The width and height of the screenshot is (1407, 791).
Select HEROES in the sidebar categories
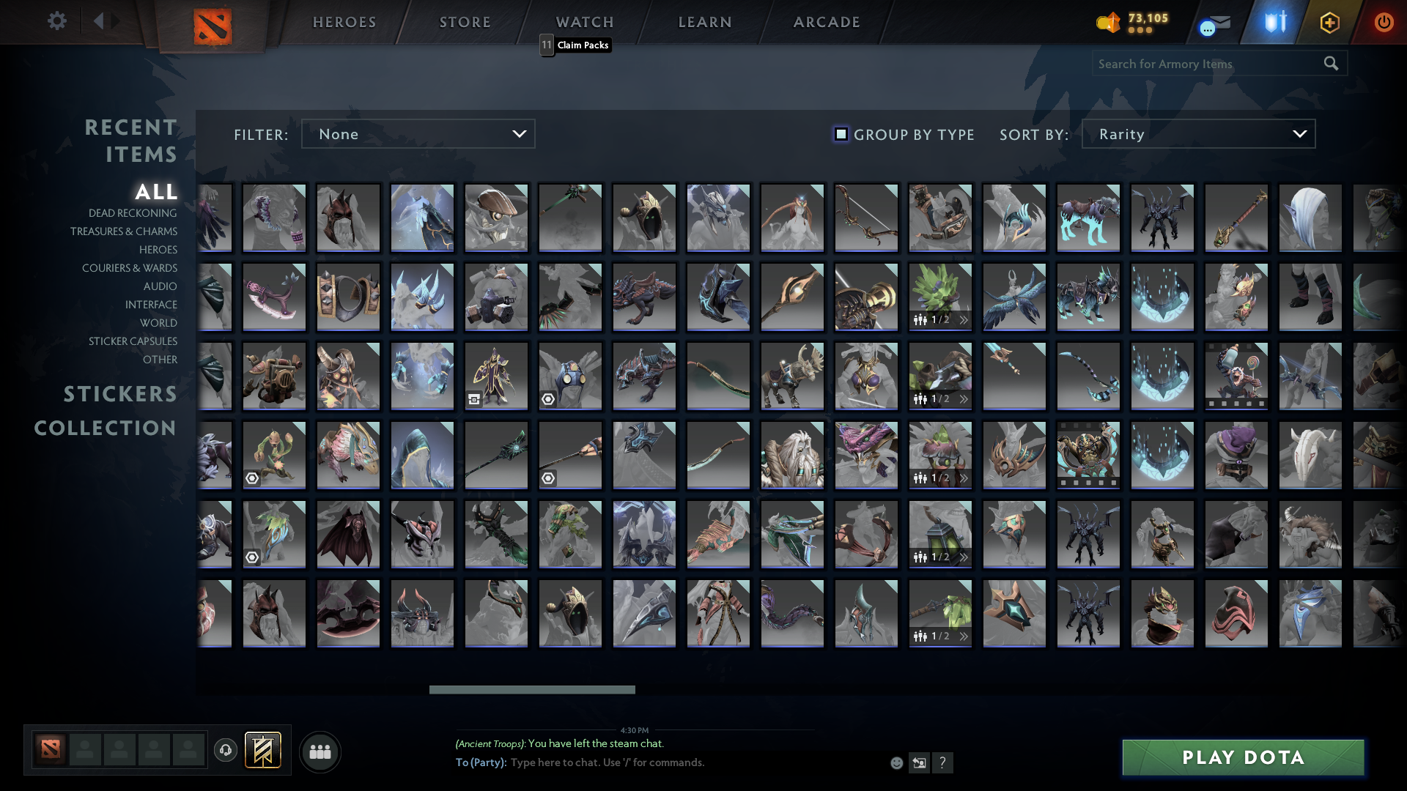tap(158, 250)
